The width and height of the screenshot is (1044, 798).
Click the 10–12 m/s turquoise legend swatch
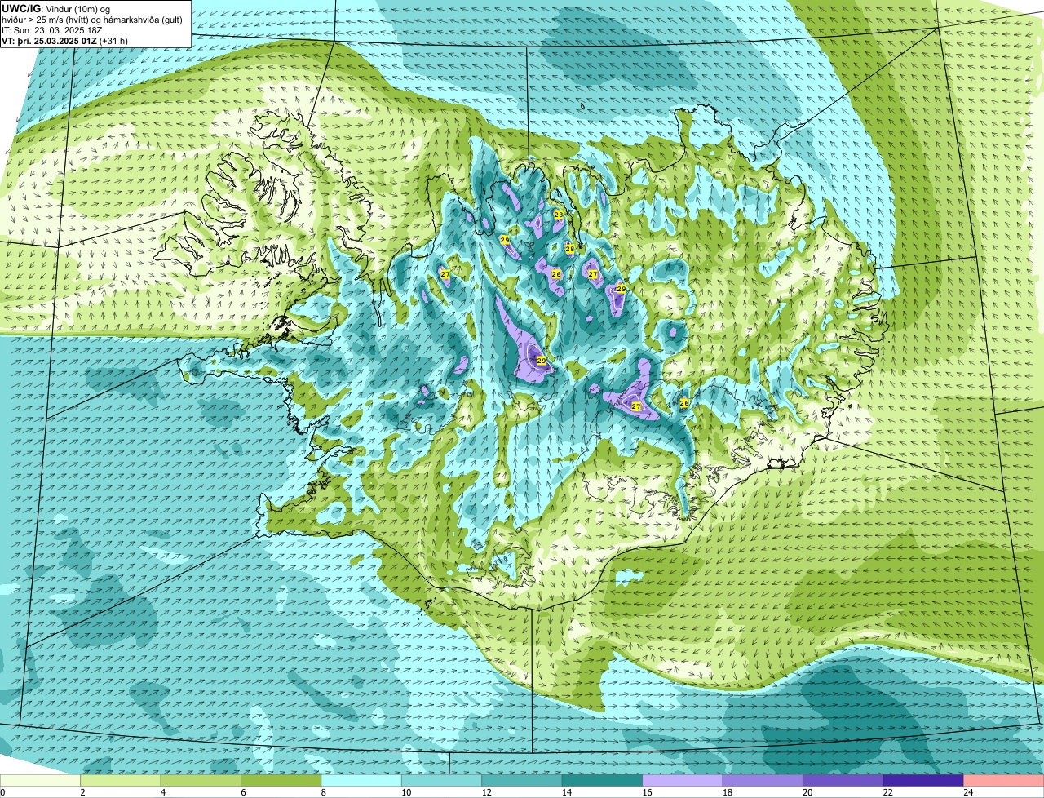(x=443, y=780)
